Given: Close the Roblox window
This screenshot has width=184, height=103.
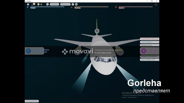Looking at the screenshot, I should (156, 1).
